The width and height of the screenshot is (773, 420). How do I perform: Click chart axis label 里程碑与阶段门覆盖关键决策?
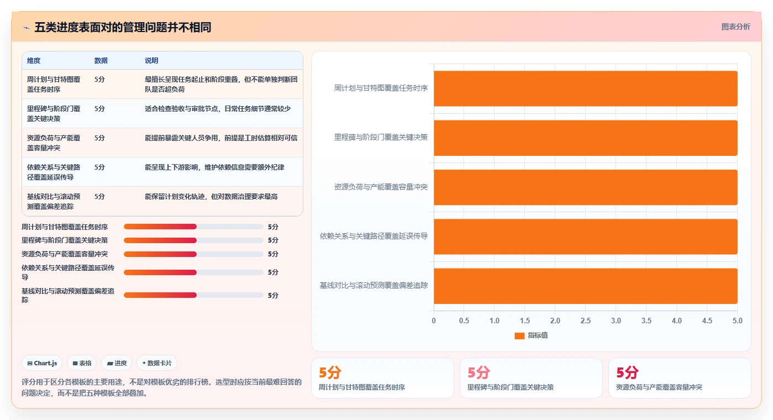pos(381,138)
